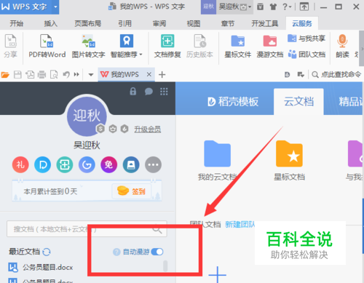
Task: Launch the 图片转文字 tool
Action: [88, 46]
